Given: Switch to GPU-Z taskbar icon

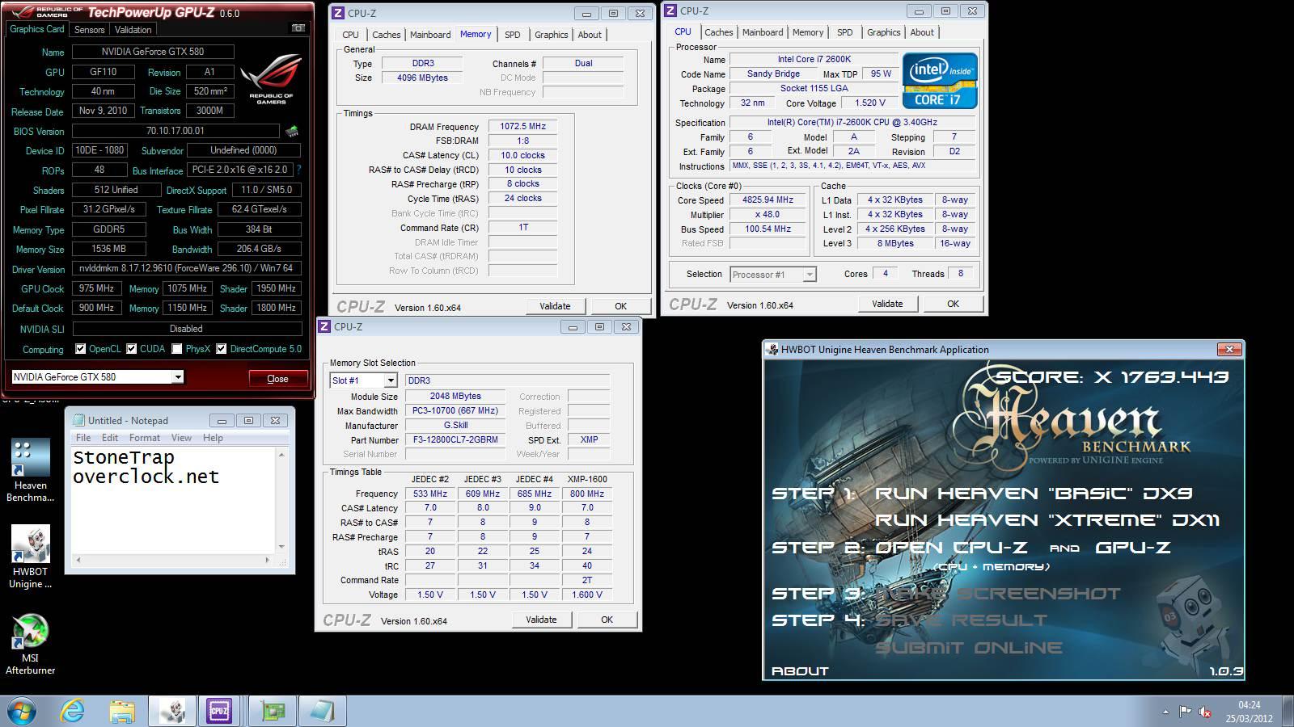Looking at the screenshot, I should (273, 711).
